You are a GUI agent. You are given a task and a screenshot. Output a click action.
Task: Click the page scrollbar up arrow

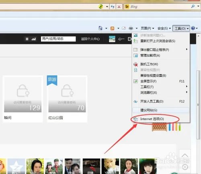[x=198, y=36]
